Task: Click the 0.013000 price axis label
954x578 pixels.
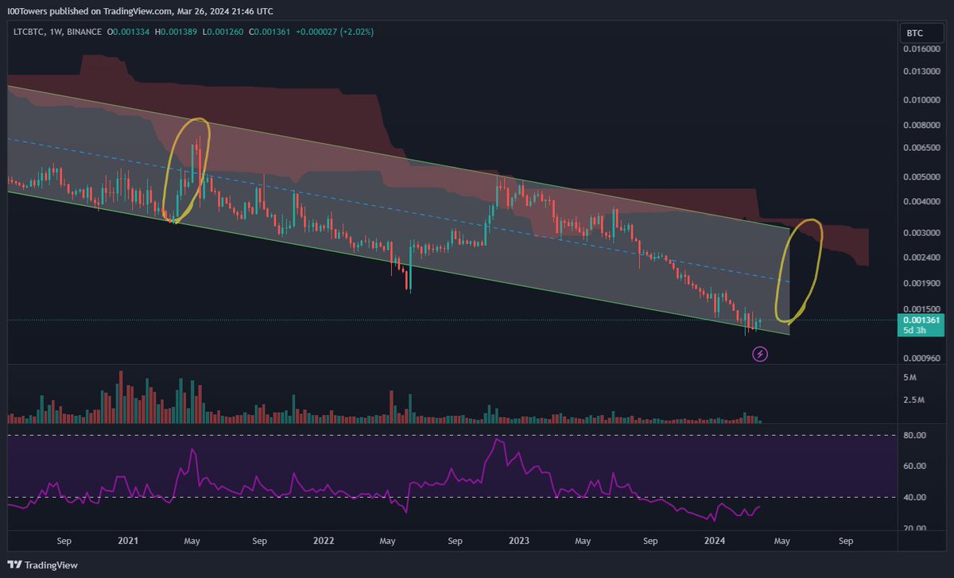Action: click(923, 72)
